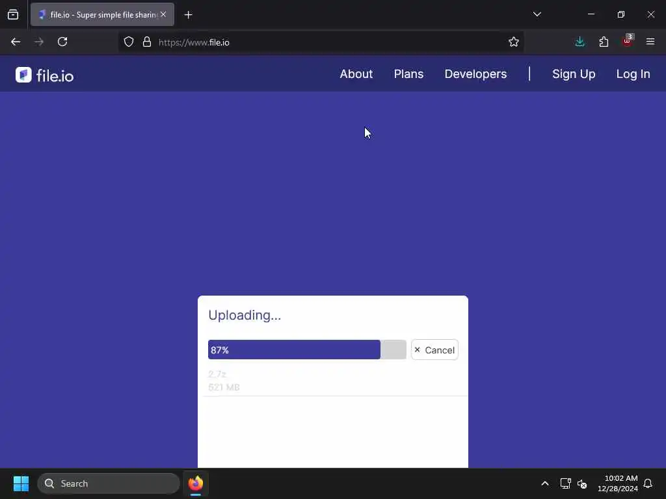666x499 pixels.
Task: Show hidden system tray icons
Action: (545, 483)
